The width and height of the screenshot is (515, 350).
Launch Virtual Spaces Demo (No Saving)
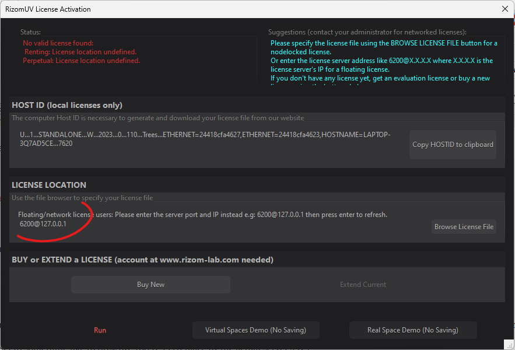(256, 330)
